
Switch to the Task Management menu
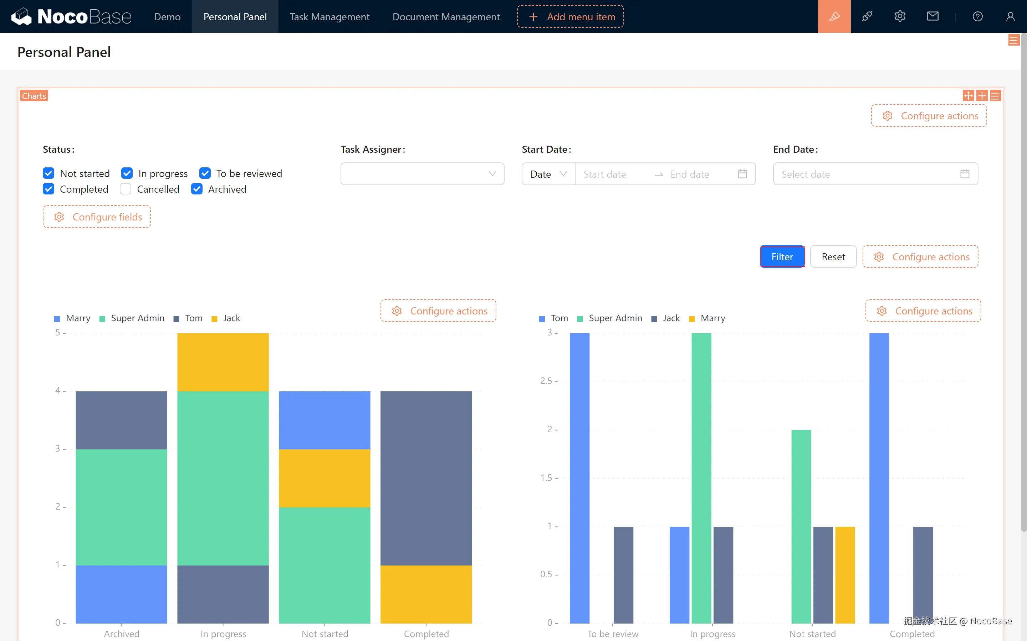(x=329, y=16)
